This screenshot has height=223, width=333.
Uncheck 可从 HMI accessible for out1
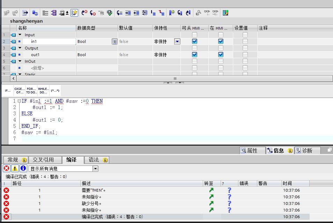(194, 55)
